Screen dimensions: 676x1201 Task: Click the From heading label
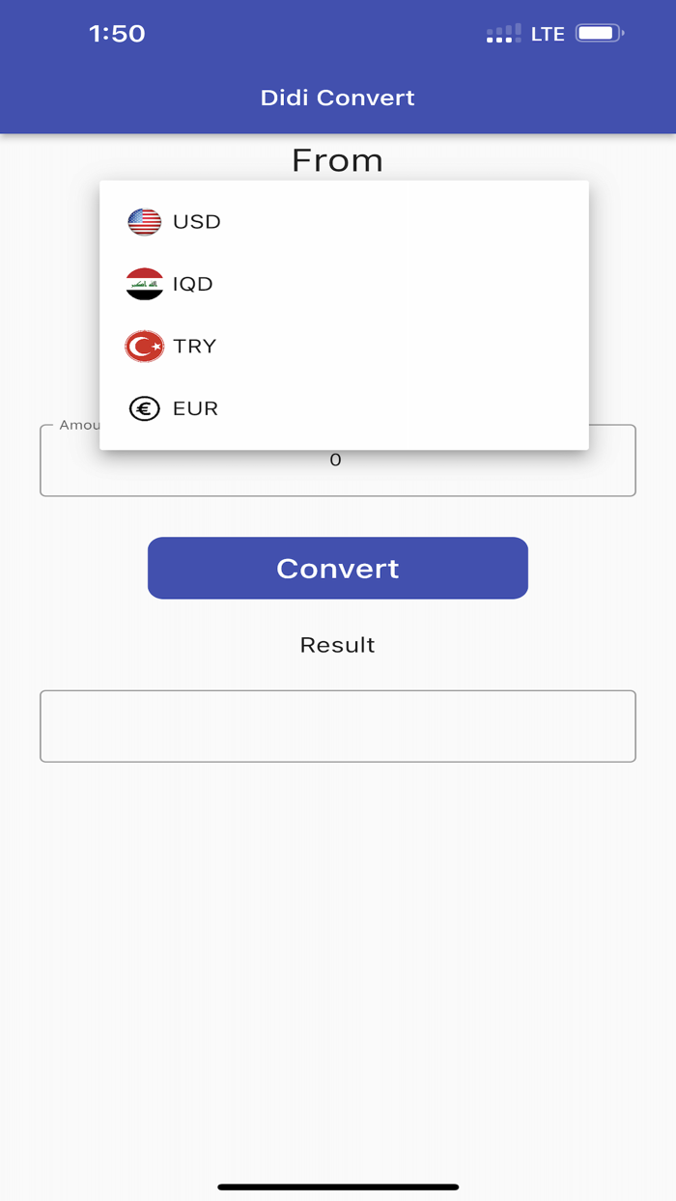(x=336, y=160)
